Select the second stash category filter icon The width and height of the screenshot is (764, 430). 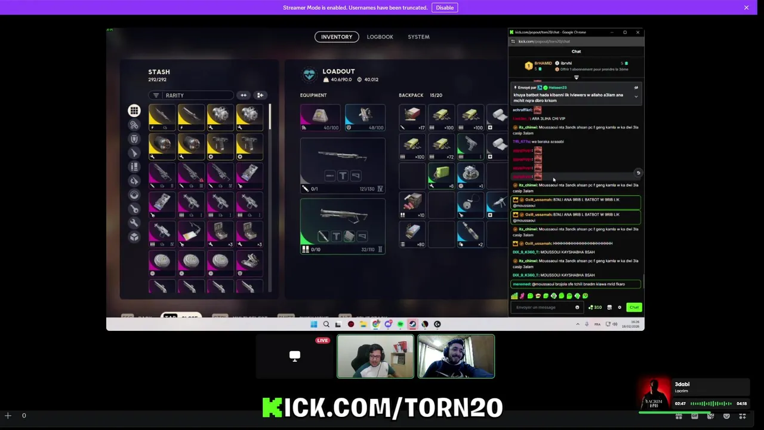(x=134, y=125)
